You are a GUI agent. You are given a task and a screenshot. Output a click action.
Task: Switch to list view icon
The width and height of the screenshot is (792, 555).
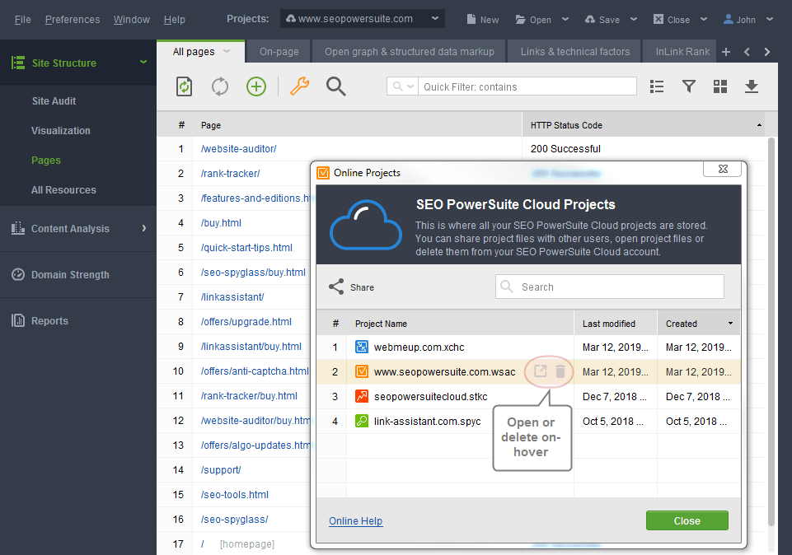pyautogui.click(x=657, y=86)
